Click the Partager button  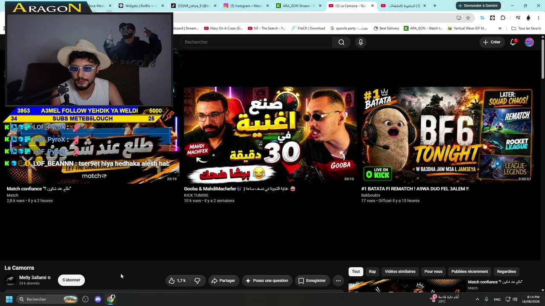click(223, 280)
